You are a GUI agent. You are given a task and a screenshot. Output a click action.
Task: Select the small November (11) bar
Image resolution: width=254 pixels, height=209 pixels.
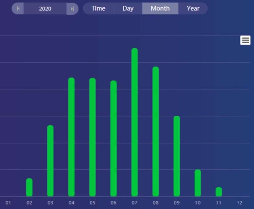pyautogui.click(x=219, y=192)
